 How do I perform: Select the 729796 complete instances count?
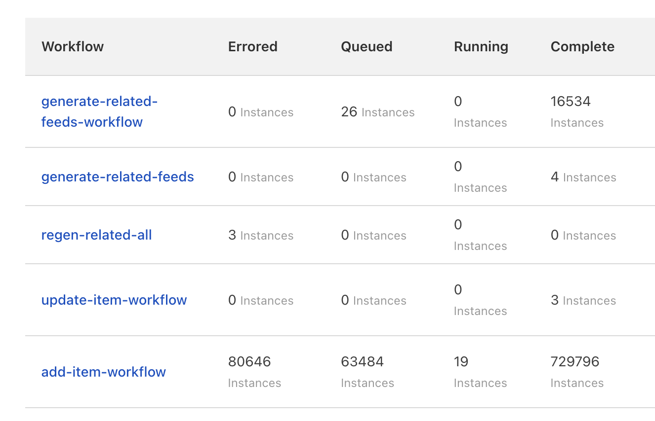pos(575,362)
